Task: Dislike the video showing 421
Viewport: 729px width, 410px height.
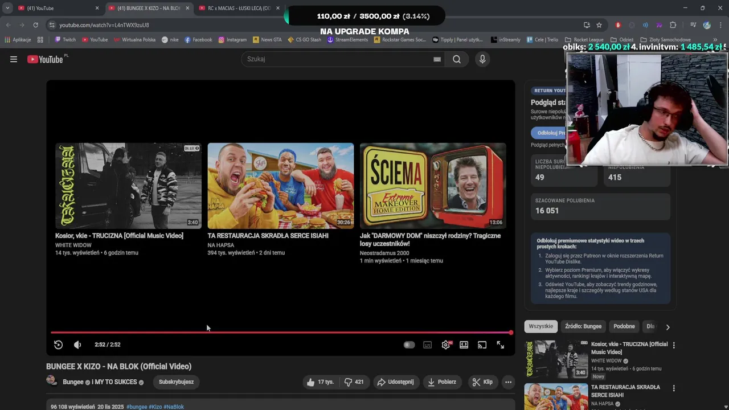Action: click(354, 382)
